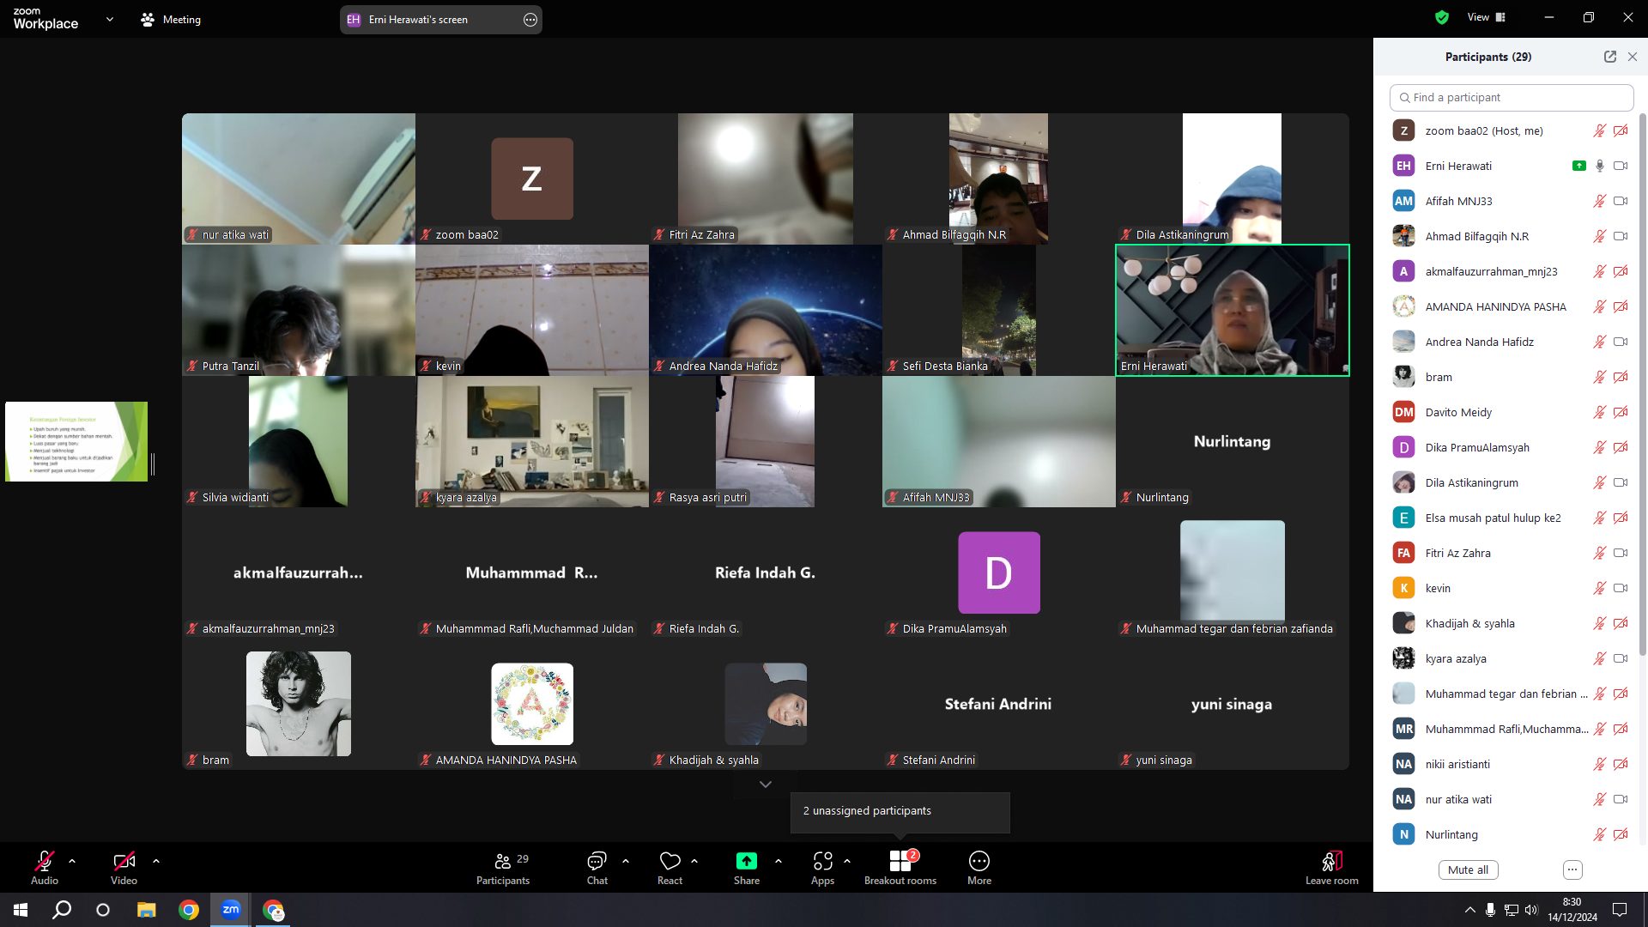This screenshot has width=1648, height=927.
Task: Click the microphone icon for Erni Herawati
Action: [1600, 166]
